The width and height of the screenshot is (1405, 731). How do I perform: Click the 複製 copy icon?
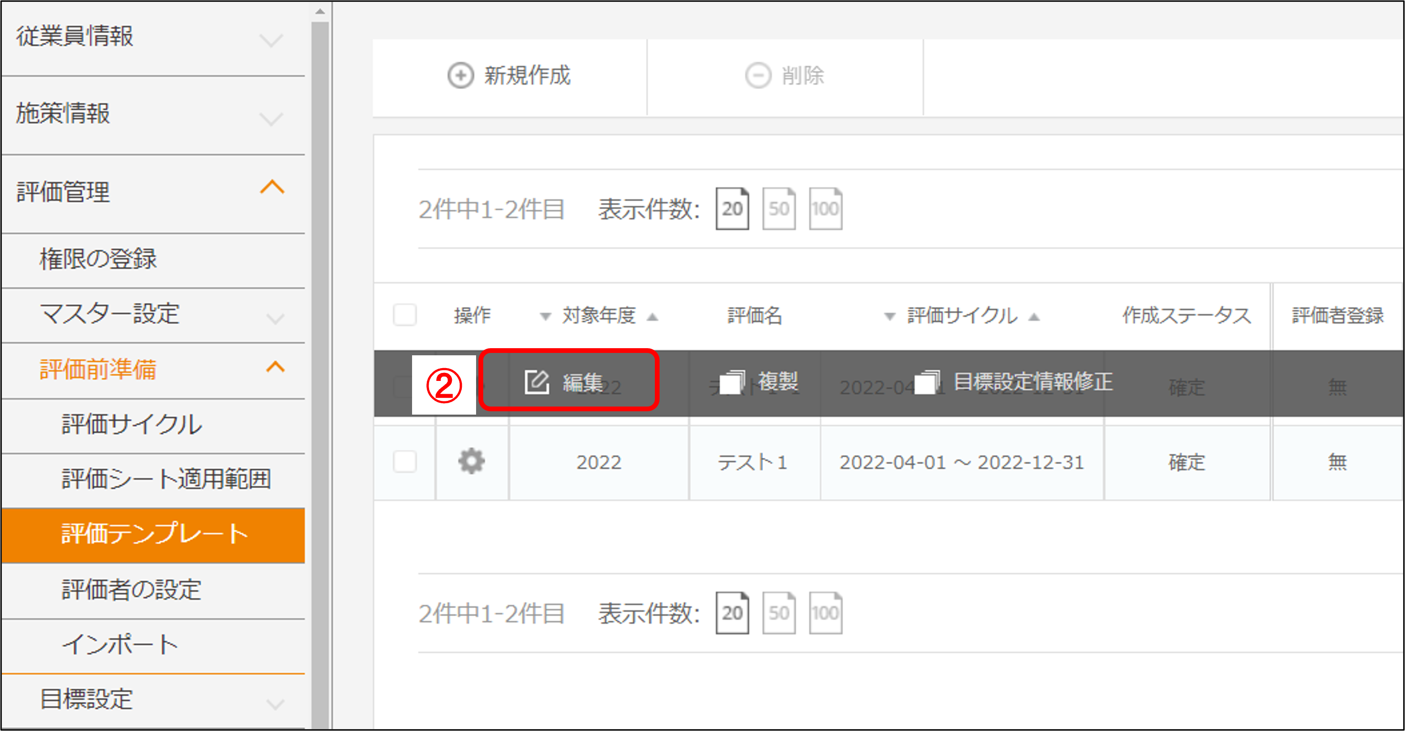pyautogui.click(x=732, y=382)
